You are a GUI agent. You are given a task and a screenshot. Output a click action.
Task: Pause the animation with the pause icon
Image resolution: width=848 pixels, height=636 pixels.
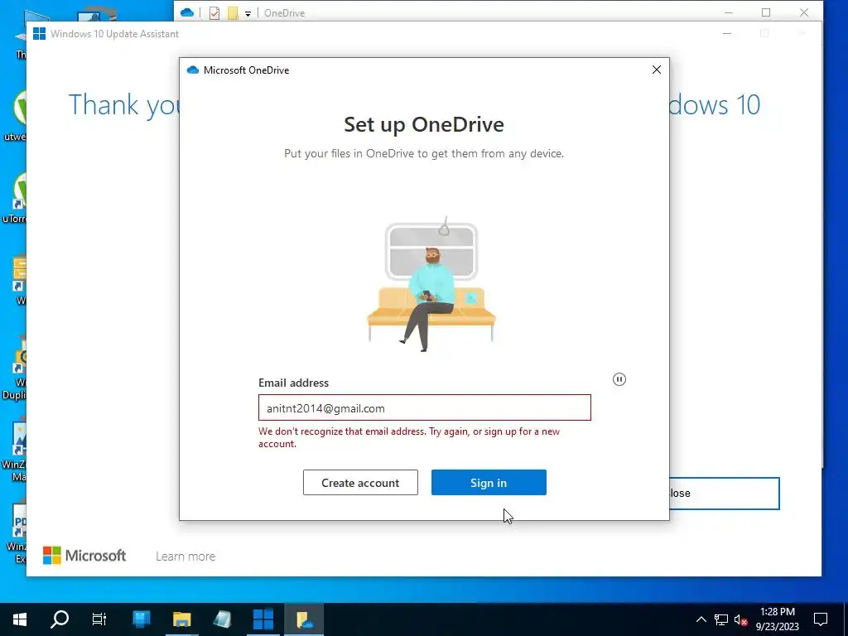[619, 379]
